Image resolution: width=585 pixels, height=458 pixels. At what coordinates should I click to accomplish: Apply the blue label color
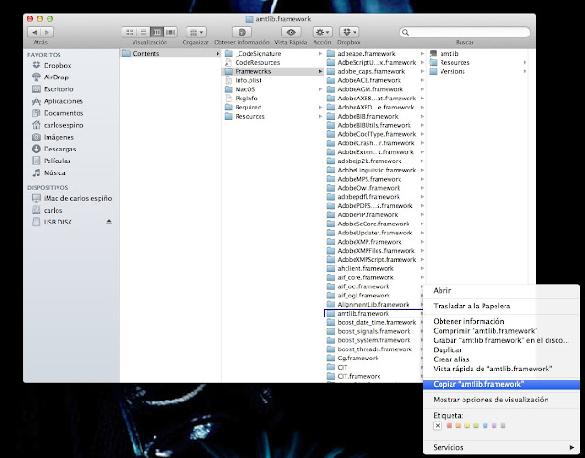pyautogui.click(x=485, y=425)
